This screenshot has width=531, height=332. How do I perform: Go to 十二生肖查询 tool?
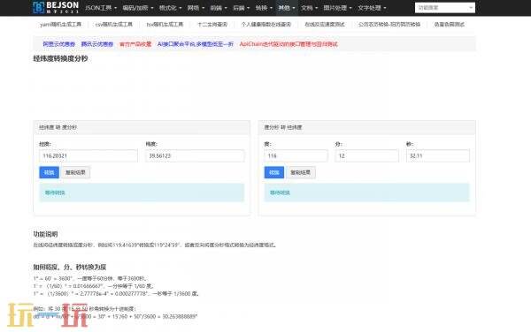click(212, 25)
